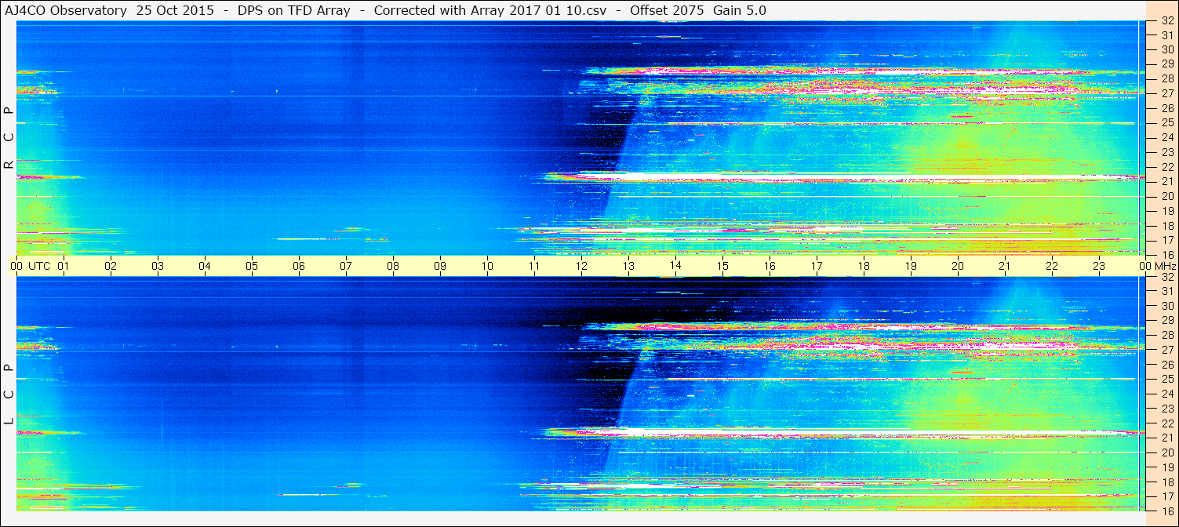Click 20 MHz label on RCP frequency scale

point(1166,196)
